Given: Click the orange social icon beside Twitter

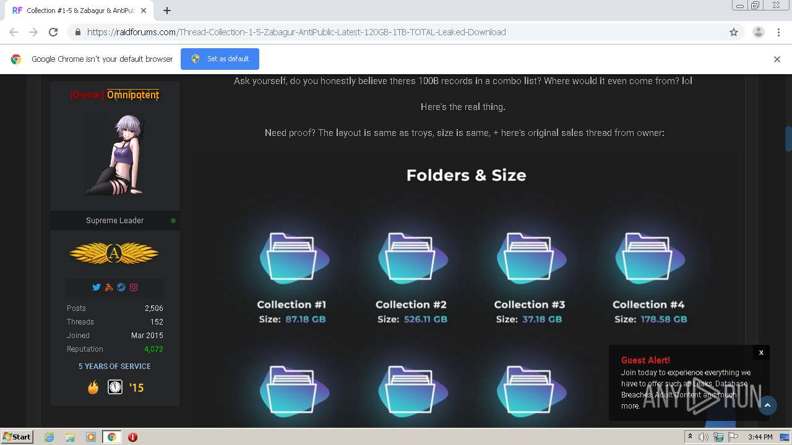Looking at the screenshot, I should click(109, 287).
